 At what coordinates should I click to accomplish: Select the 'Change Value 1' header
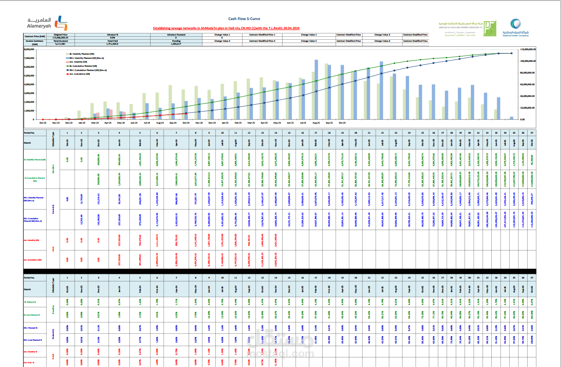point(222,35)
